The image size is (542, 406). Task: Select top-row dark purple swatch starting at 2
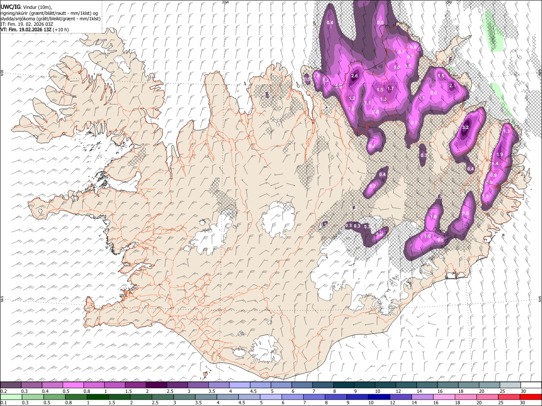[x=156, y=385]
